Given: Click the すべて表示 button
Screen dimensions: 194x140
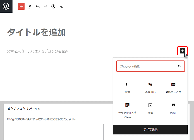Looking at the screenshot, I should tap(150, 130).
